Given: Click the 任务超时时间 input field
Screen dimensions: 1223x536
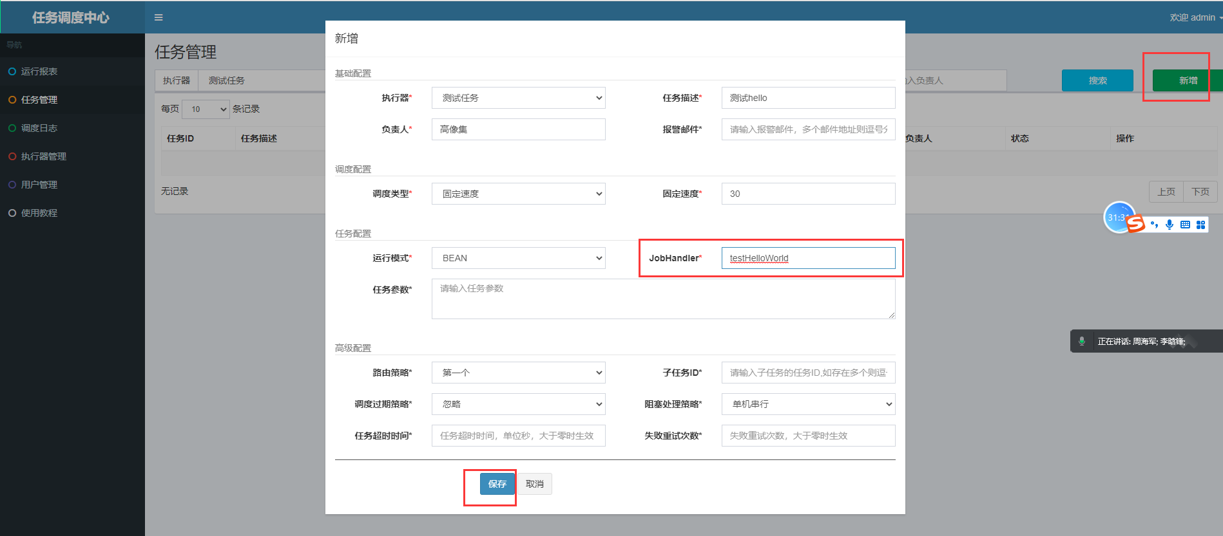Looking at the screenshot, I should coord(519,436).
